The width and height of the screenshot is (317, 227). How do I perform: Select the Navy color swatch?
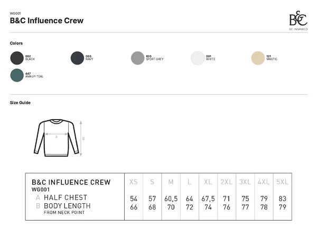(77, 58)
